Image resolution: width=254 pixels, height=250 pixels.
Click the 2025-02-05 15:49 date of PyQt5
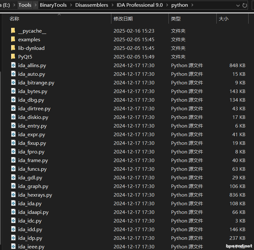[x=134, y=57]
